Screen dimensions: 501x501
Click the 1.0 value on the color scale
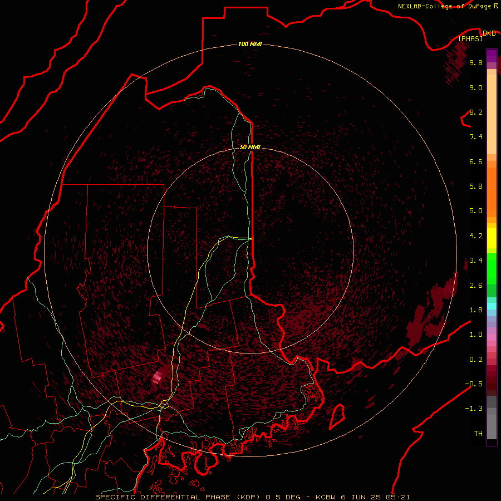point(476,335)
